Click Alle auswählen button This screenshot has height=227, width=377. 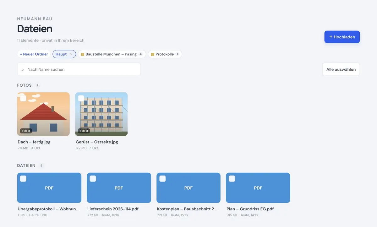341,69
